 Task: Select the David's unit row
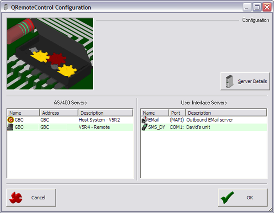click(x=201, y=127)
